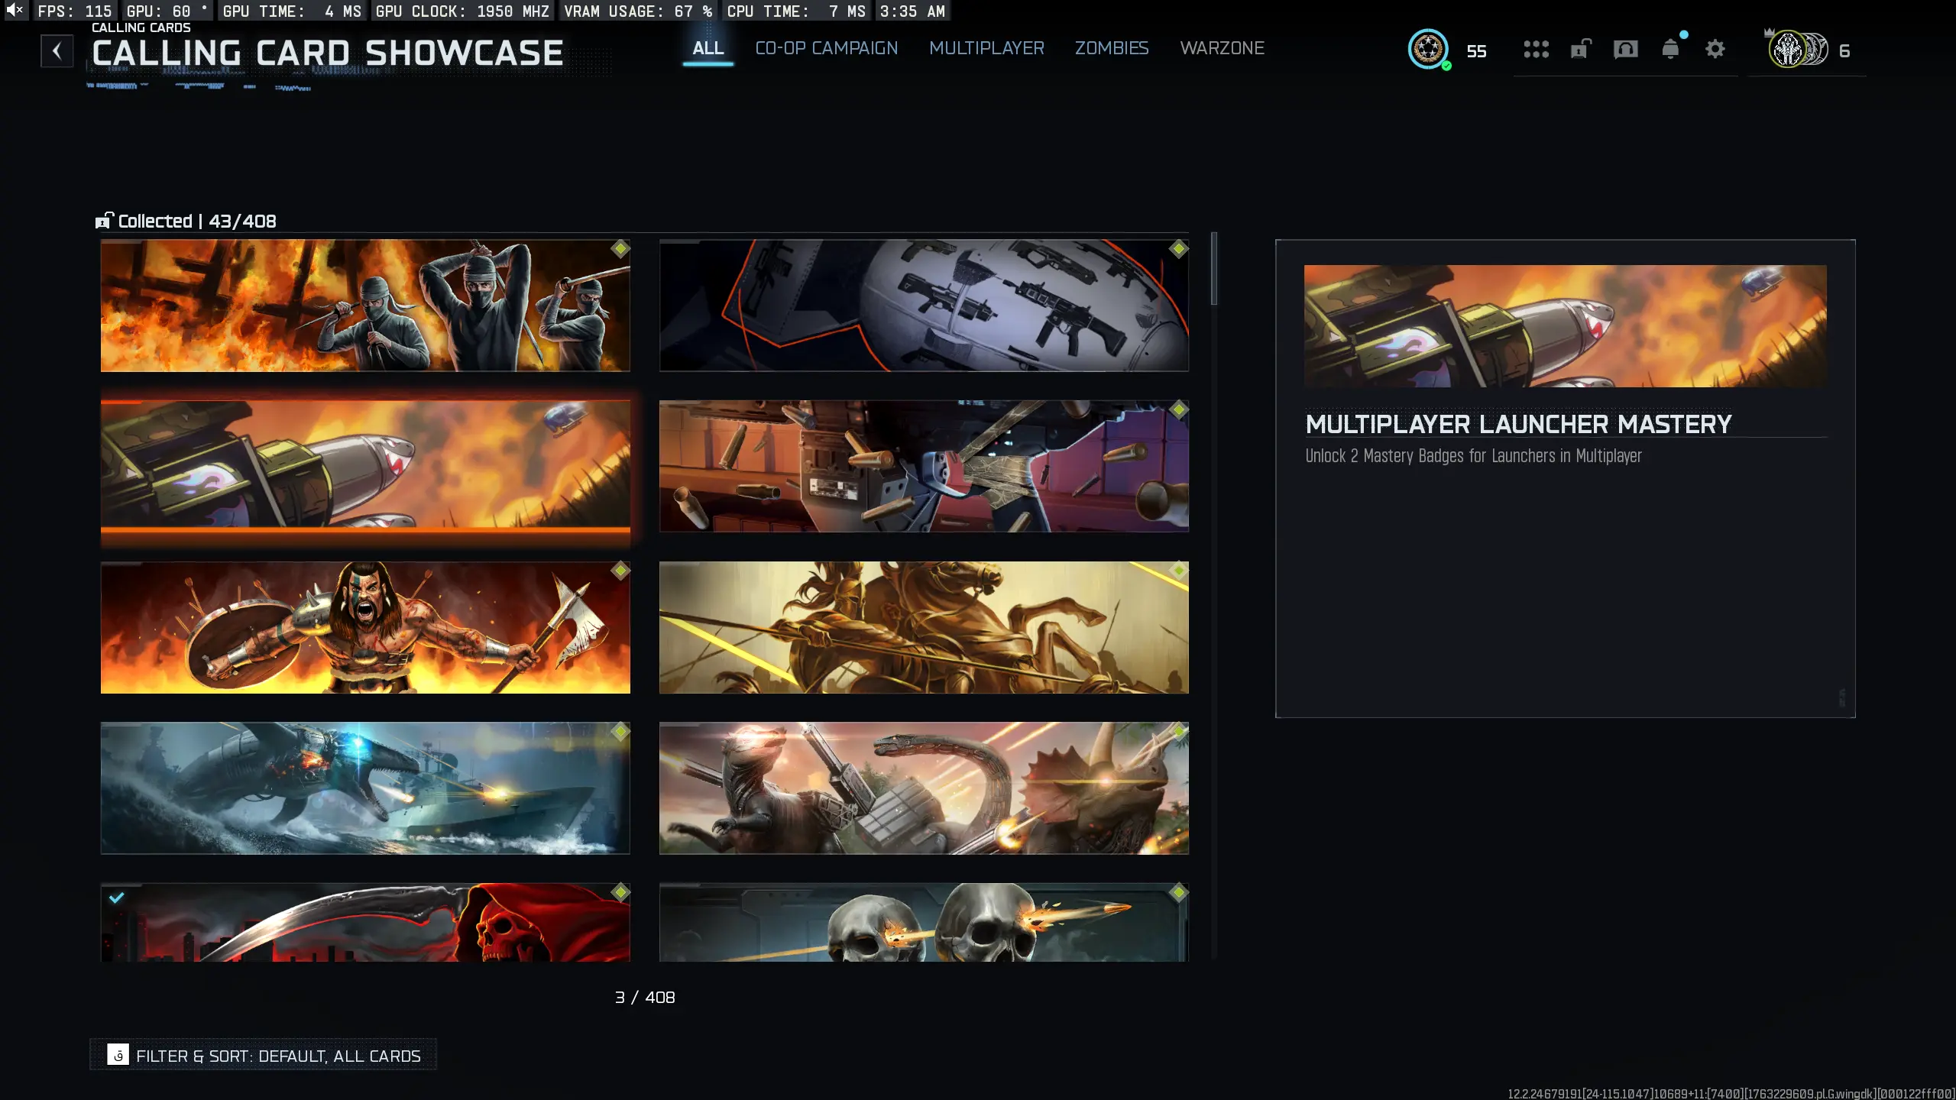Click the calling card list scrollbar

[1214, 269]
